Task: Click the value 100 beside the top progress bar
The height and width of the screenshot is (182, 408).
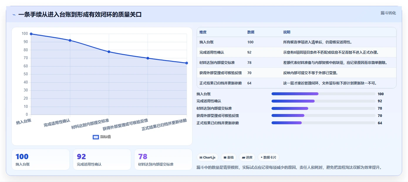Action: pos(381,94)
